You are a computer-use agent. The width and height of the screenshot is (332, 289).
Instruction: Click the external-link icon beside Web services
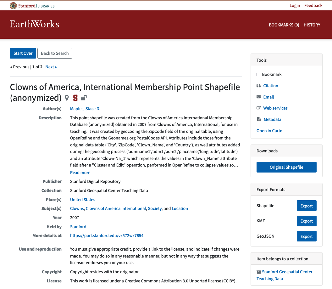tap(258, 108)
